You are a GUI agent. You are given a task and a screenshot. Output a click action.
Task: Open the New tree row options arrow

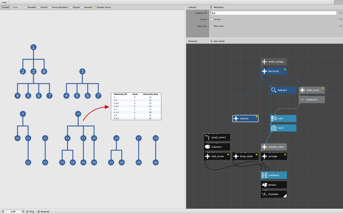pos(340,26)
